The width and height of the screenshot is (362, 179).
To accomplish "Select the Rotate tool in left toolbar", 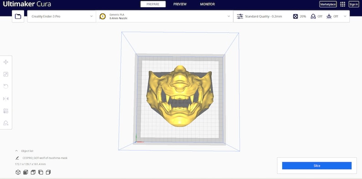I will pyautogui.click(x=6, y=86).
